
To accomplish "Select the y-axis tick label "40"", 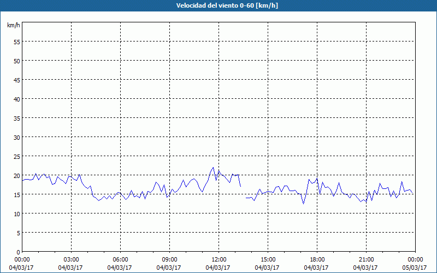I will pos(17,99).
